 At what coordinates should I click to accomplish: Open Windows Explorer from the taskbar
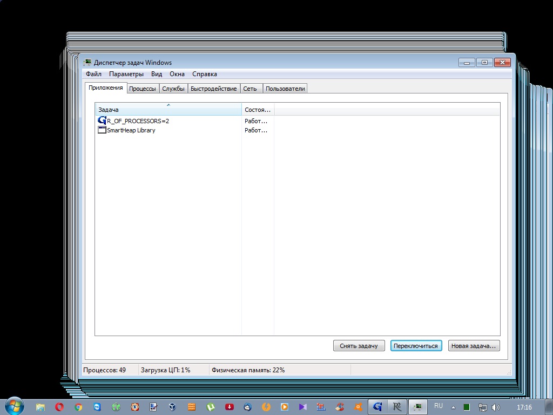[x=41, y=407]
